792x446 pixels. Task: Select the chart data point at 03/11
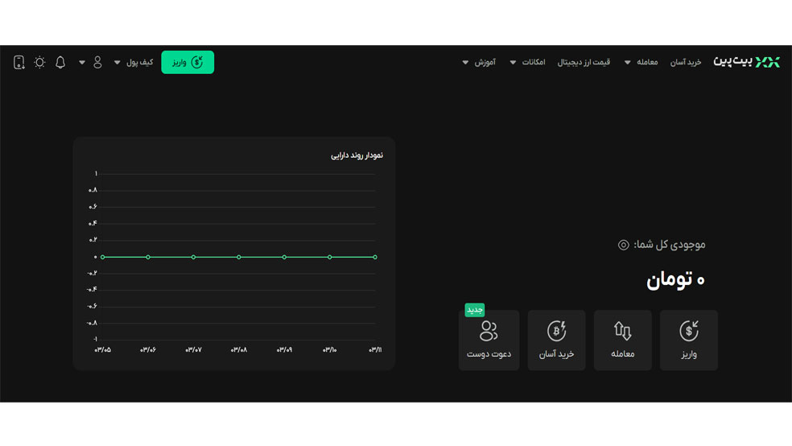375,257
